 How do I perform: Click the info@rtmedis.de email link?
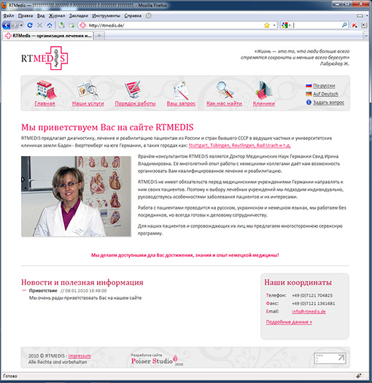[x=309, y=312]
